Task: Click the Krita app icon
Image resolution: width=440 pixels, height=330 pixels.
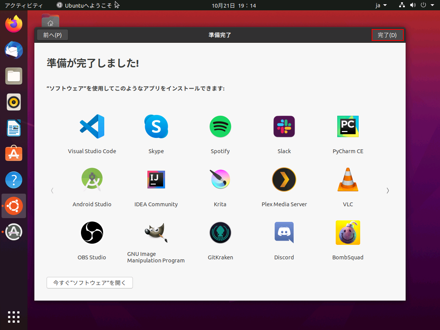Action: click(x=220, y=179)
